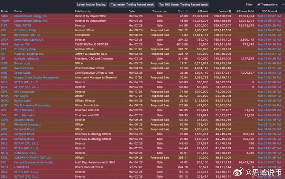Select Top 10% Owner Trading Recent Week tab

(184, 4)
